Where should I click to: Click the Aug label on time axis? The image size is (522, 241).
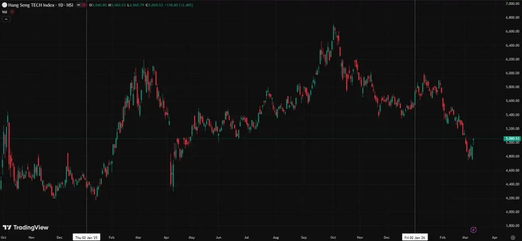[276, 237]
